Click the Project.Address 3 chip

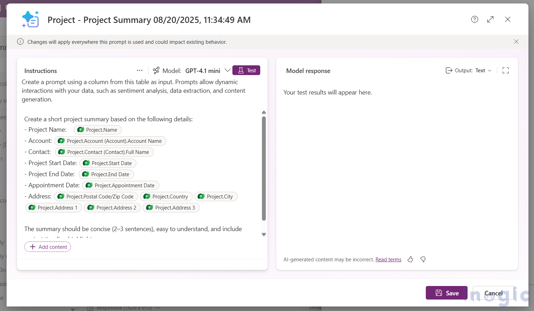[171, 207]
